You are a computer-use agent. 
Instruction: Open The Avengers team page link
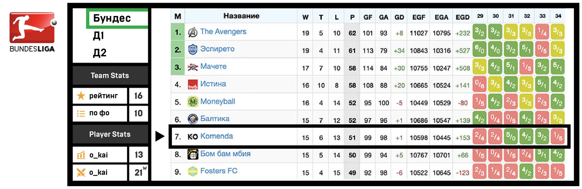click(223, 32)
